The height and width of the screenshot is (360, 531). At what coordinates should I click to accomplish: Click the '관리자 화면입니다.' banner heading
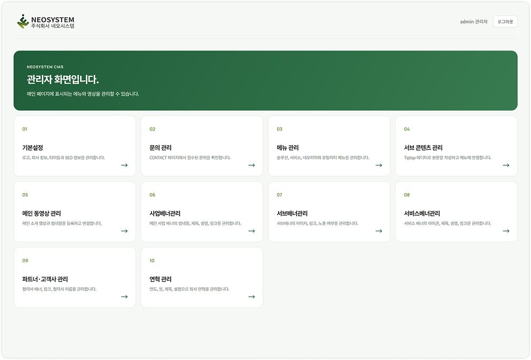[63, 79]
